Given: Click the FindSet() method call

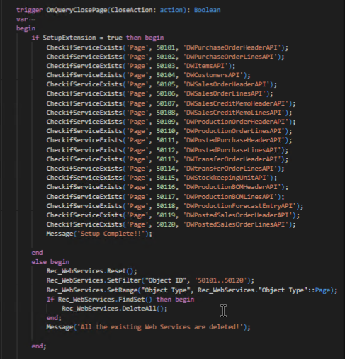Looking at the screenshot, I should pyautogui.click(x=135, y=300).
